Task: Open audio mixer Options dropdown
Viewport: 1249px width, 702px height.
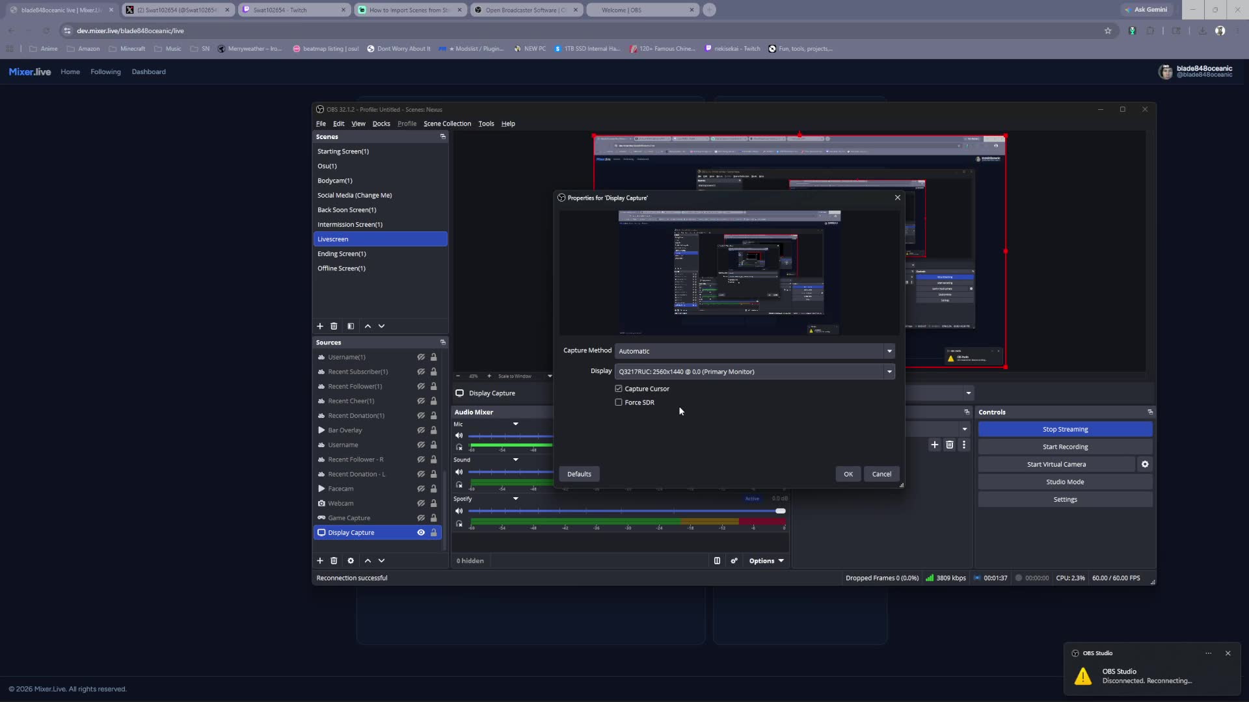Action: [x=766, y=561]
